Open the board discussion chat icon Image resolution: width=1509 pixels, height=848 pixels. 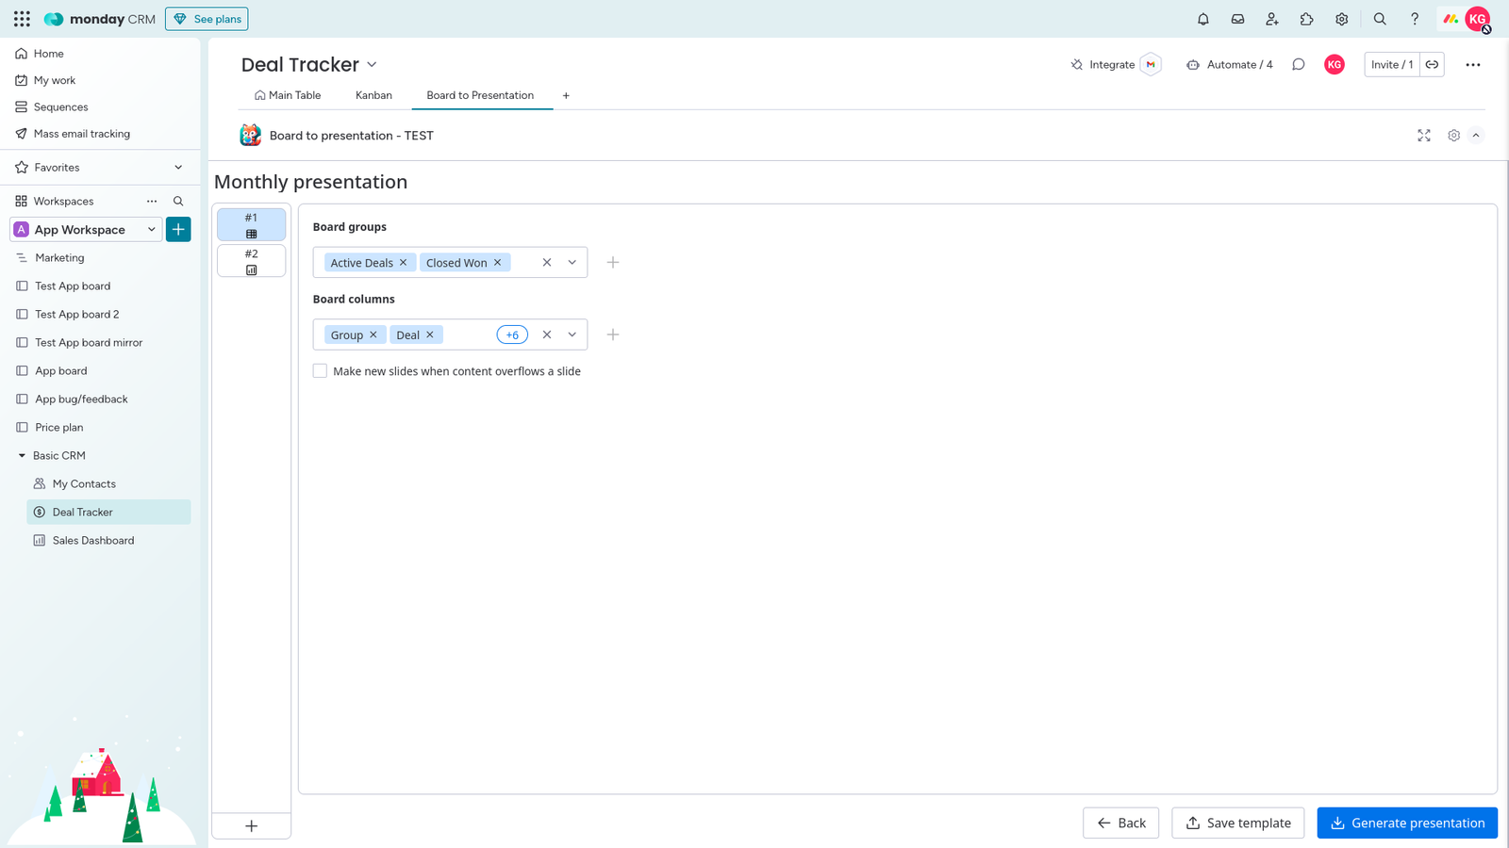click(1298, 65)
